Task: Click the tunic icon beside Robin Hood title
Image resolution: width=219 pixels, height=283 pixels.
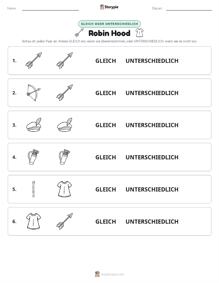Action: click(140, 33)
